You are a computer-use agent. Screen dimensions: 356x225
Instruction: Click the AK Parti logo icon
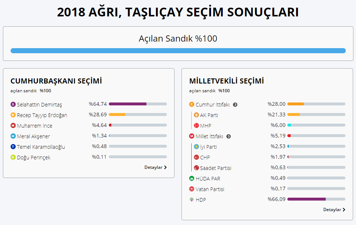coord(196,115)
